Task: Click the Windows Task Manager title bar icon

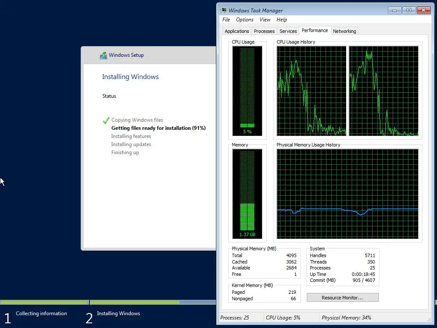Action: click(224, 10)
